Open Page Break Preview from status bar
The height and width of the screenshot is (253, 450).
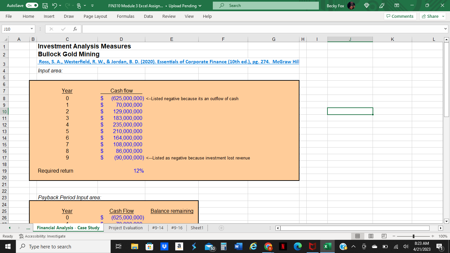(x=384, y=236)
